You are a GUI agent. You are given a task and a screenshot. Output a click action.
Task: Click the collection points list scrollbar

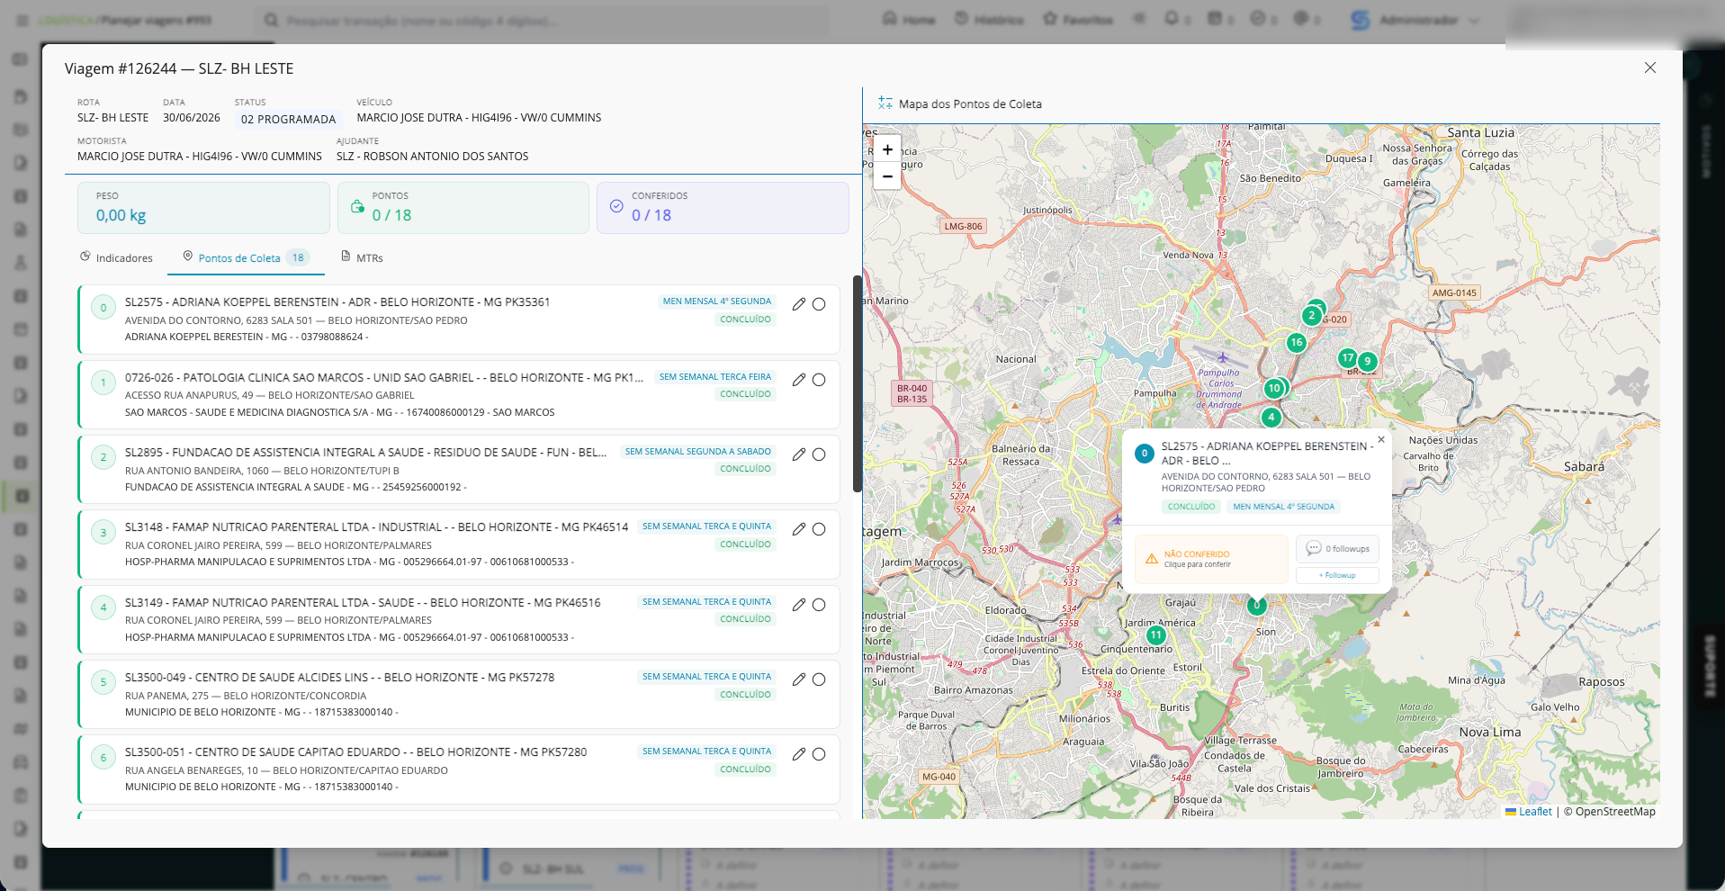[x=858, y=384]
